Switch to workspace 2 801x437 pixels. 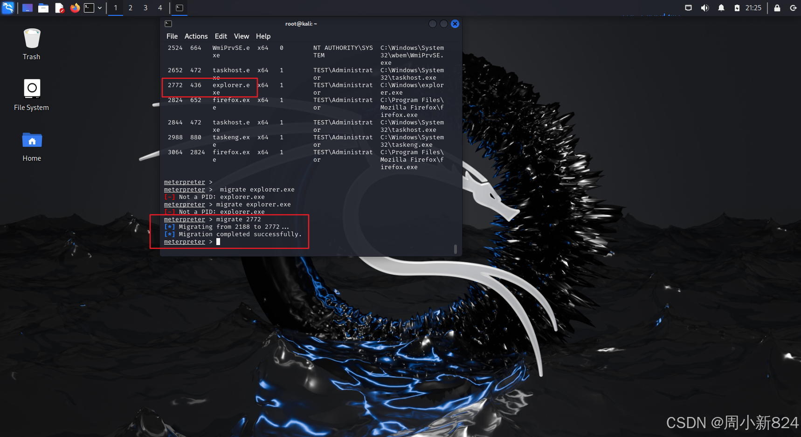pos(130,8)
